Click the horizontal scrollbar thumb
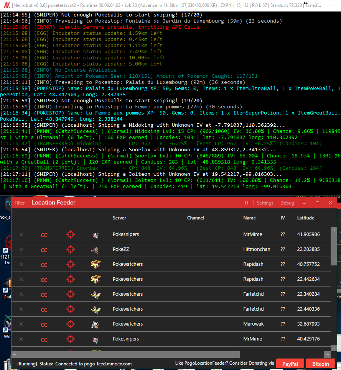The width and height of the screenshot is (341, 370). coord(128,354)
